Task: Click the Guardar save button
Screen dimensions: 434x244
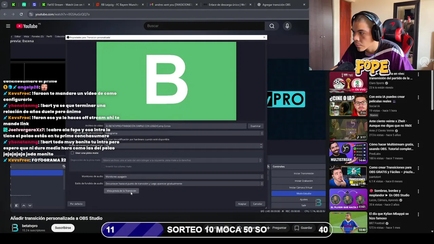Action: point(303,228)
